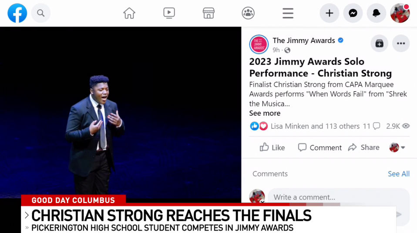Viewport: 417px width, 233px height.
Task: Open the Messenger icon
Action: click(353, 13)
